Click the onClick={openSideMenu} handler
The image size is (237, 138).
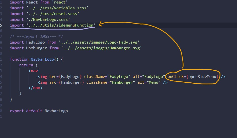point(193,77)
